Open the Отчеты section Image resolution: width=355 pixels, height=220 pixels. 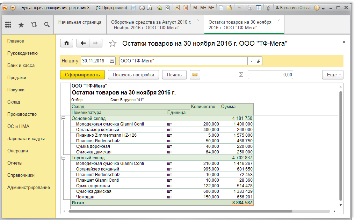15,163
